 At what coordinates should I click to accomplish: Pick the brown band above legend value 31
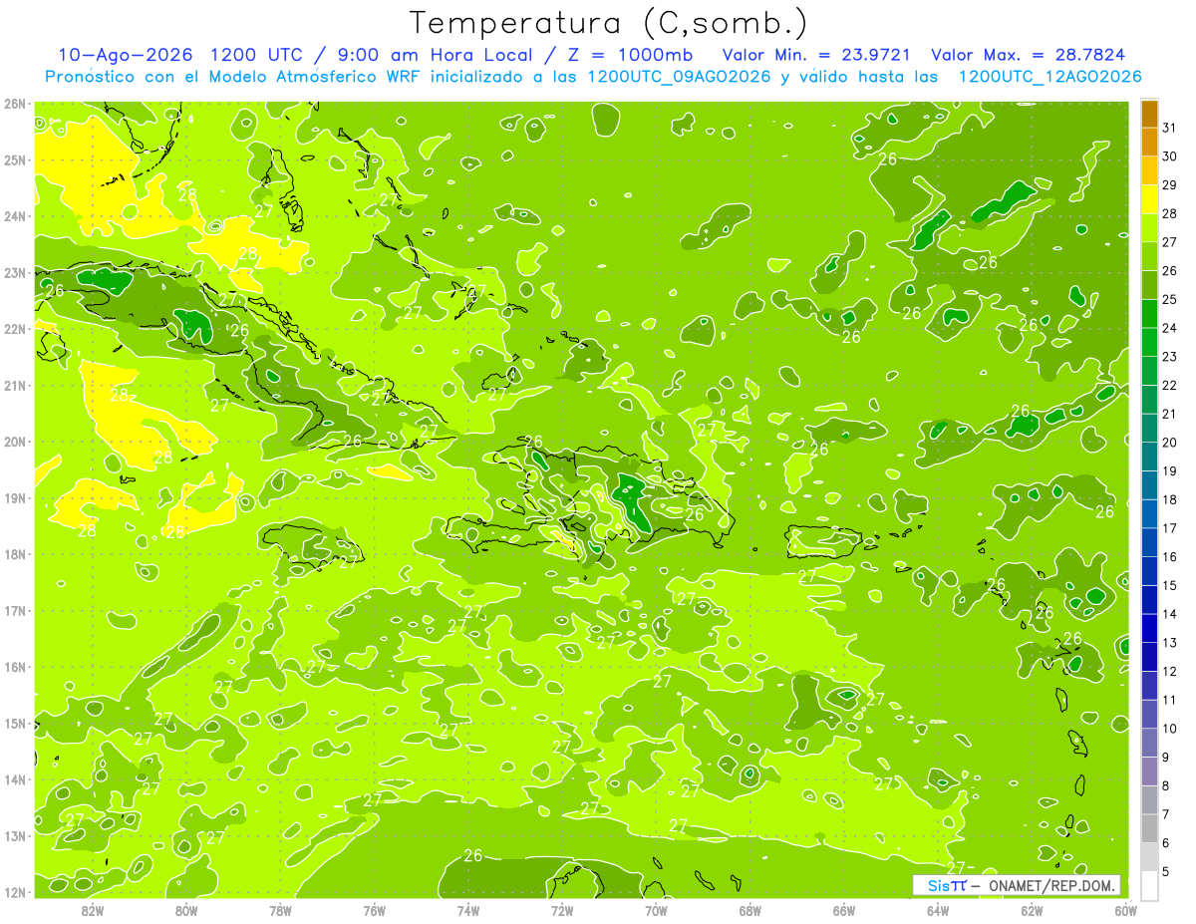pyautogui.click(x=1149, y=114)
